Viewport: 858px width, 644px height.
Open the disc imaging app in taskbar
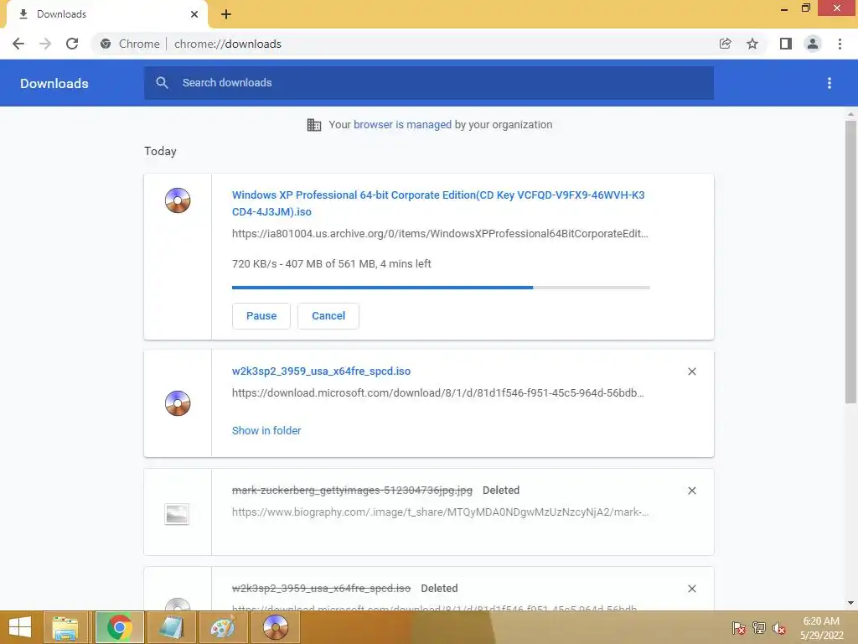(275, 627)
